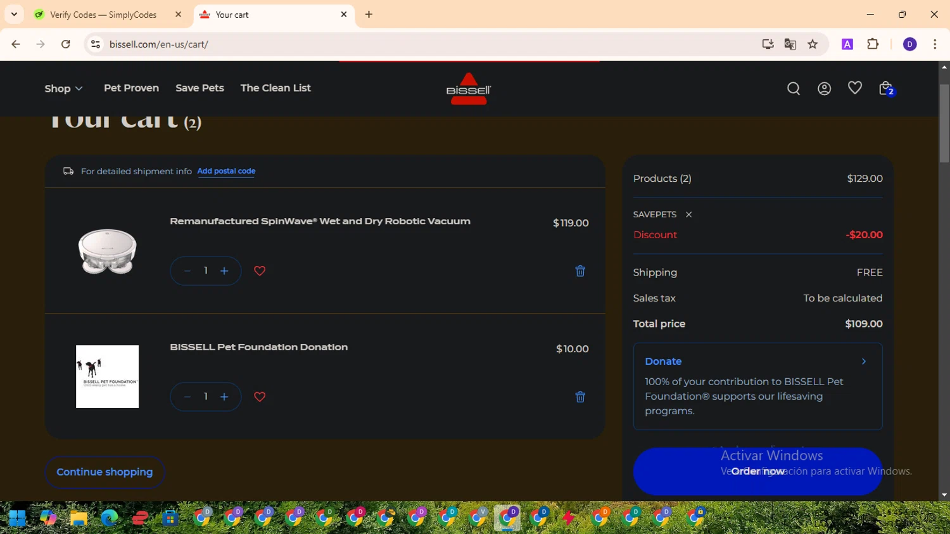Click Order now button

click(x=757, y=471)
